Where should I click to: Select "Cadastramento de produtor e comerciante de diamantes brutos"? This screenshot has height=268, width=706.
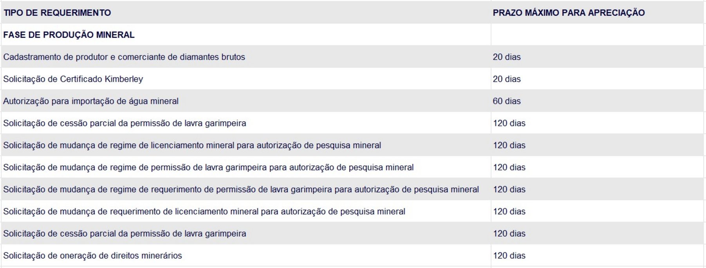coord(124,57)
